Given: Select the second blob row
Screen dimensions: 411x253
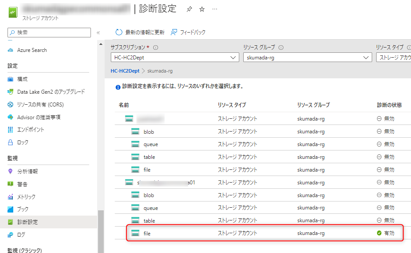Looking at the screenshot, I should 263,195.
